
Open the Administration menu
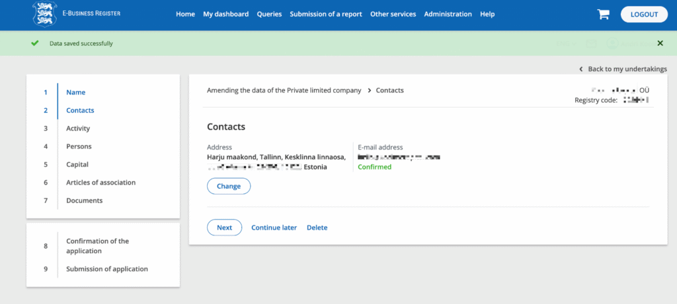pos(448,15)
